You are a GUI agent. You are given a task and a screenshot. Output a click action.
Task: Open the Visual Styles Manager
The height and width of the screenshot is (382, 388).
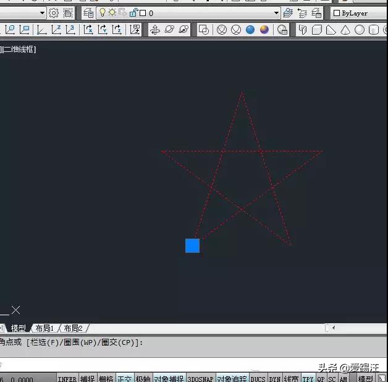282,30
